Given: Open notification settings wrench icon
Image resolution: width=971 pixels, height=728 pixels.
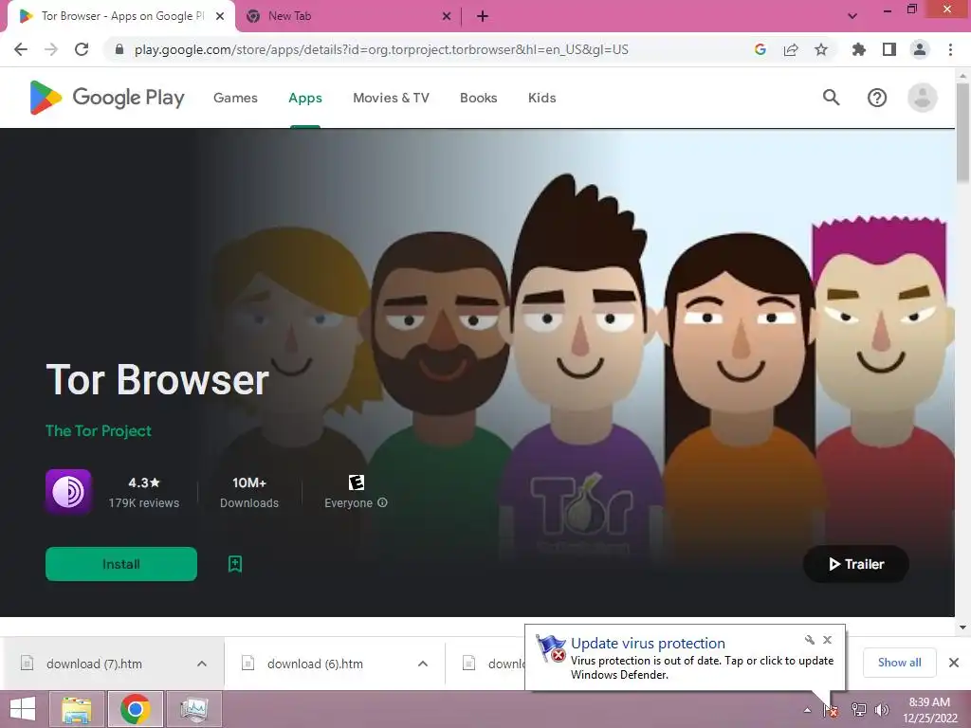Looking at the screenshot, I should coord(810,640).
